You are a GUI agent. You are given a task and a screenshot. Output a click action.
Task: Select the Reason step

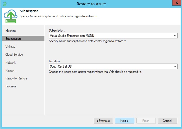10,70
